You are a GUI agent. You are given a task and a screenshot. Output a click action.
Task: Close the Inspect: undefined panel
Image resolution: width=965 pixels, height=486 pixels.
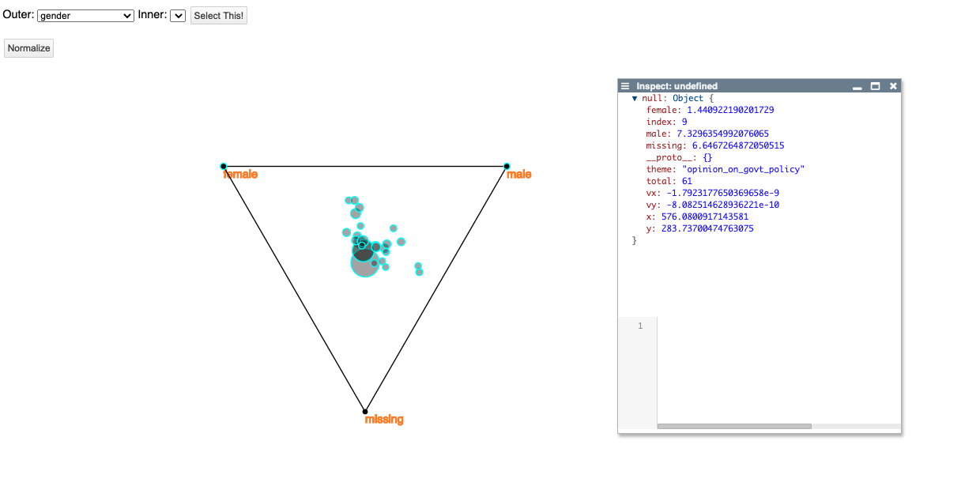click(x=893, y=86)
